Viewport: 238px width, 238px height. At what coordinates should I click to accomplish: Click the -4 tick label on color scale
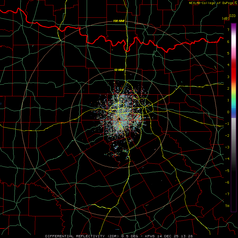(x=227, y=159)
